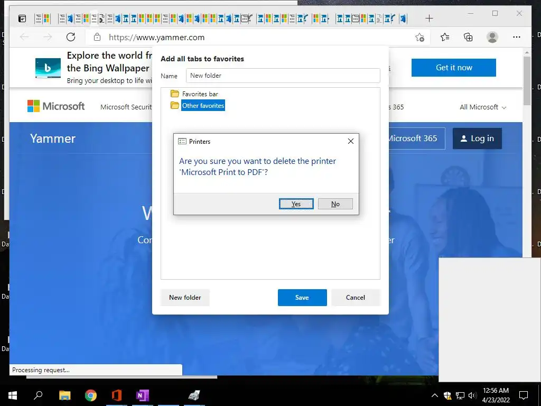View site info via the lock icon

pyautogui.click(x=97, y=37)
